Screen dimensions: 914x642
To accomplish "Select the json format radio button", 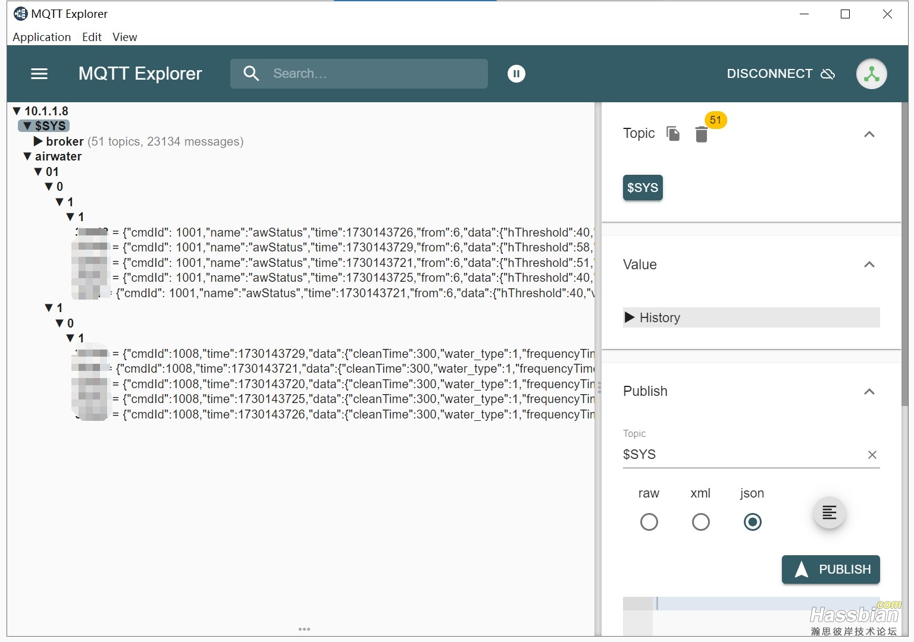I will coord(753,522).
